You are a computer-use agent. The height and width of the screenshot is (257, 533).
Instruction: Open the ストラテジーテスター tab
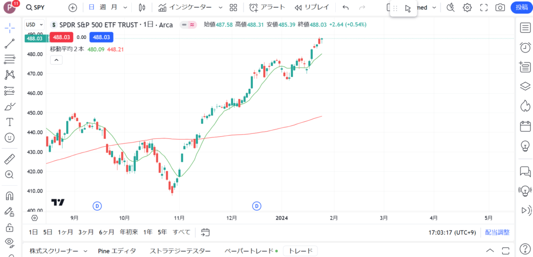coord(180,251)
